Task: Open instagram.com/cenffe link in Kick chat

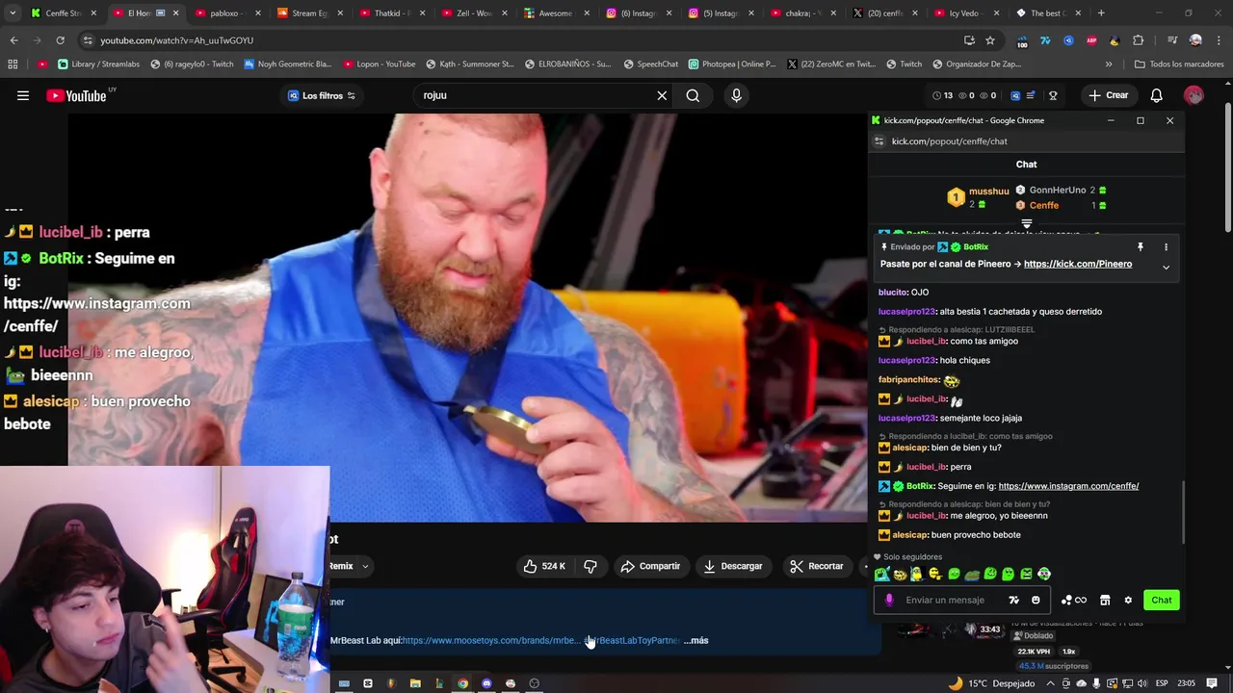Action: [x=1068, y=486]
